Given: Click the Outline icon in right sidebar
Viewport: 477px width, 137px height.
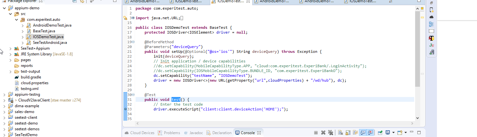Looking at the screenshot, I should (x=431, y=24).
